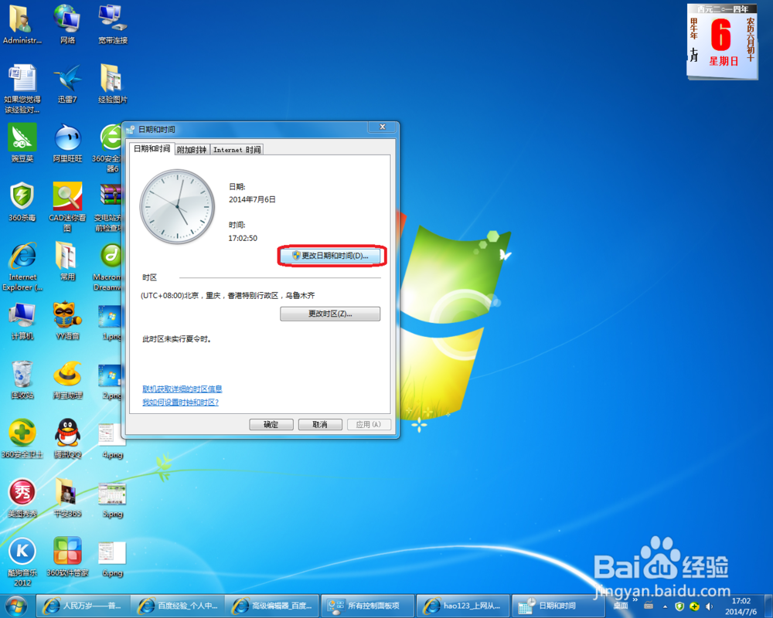
Task: Open CAD迷你看图 viewer icon
Action: point(67,207)
